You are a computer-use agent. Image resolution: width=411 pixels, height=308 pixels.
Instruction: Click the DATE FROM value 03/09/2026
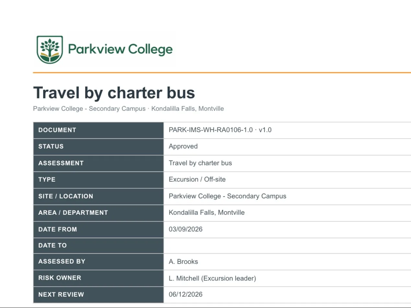tap(186, 229)
